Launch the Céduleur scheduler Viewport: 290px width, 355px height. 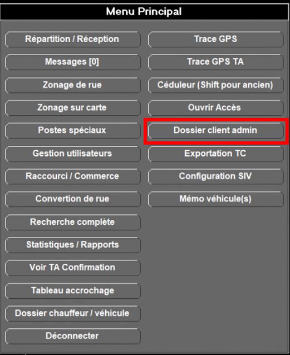pos(215,85)
